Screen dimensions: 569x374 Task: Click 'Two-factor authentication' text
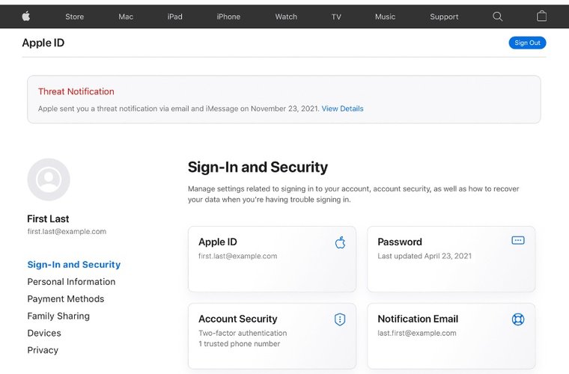coord(243,333)
